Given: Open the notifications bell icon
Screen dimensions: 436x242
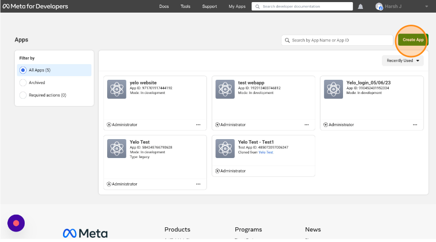Looking at the screenshot, I should point(360,6).
